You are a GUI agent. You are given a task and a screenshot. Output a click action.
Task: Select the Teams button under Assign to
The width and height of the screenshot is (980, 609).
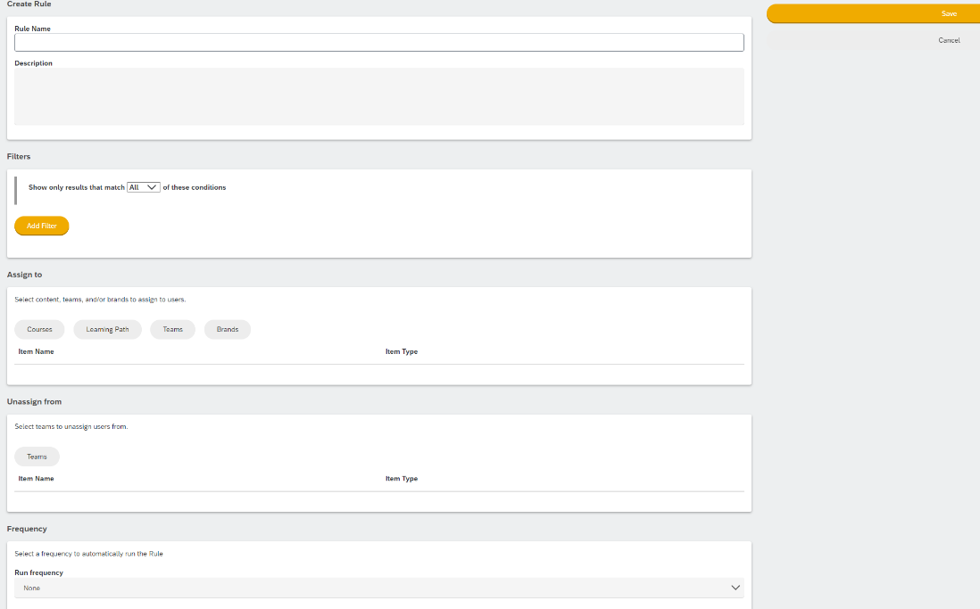tap(172, 330)
